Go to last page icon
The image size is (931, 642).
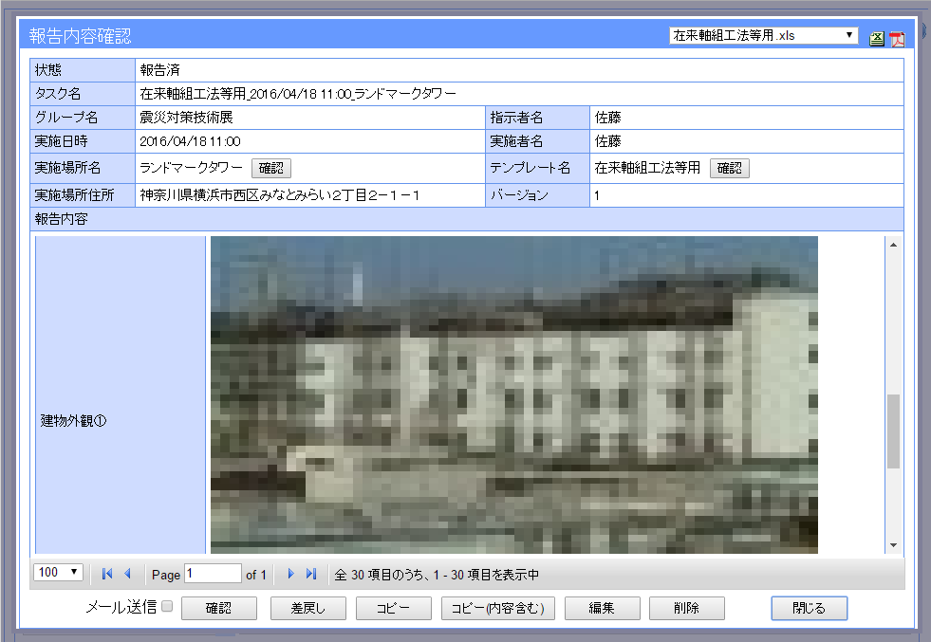(311, 574)
